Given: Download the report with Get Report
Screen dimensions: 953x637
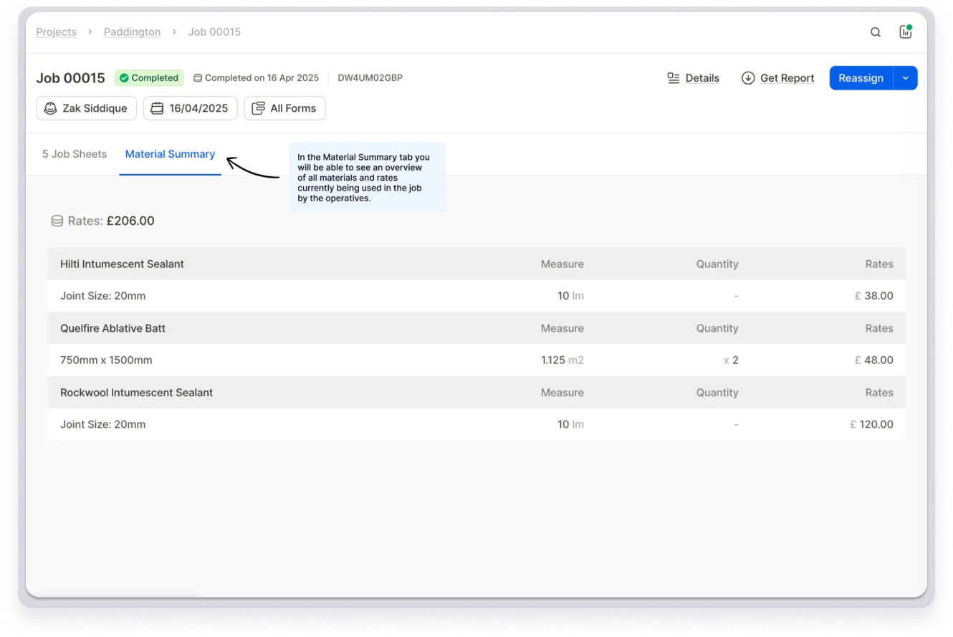Looking at the screenshot, I should point(777,78).
